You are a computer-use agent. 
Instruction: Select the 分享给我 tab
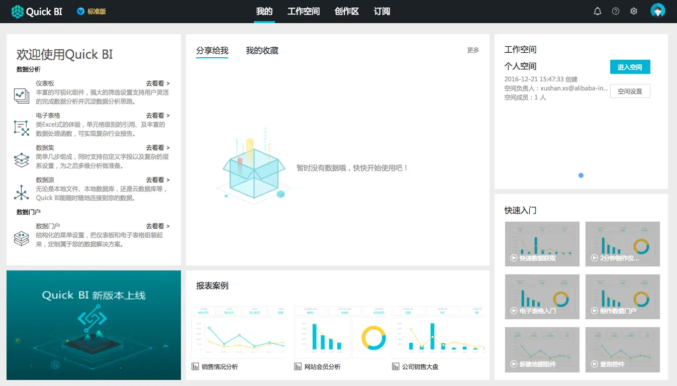point(212,51)
